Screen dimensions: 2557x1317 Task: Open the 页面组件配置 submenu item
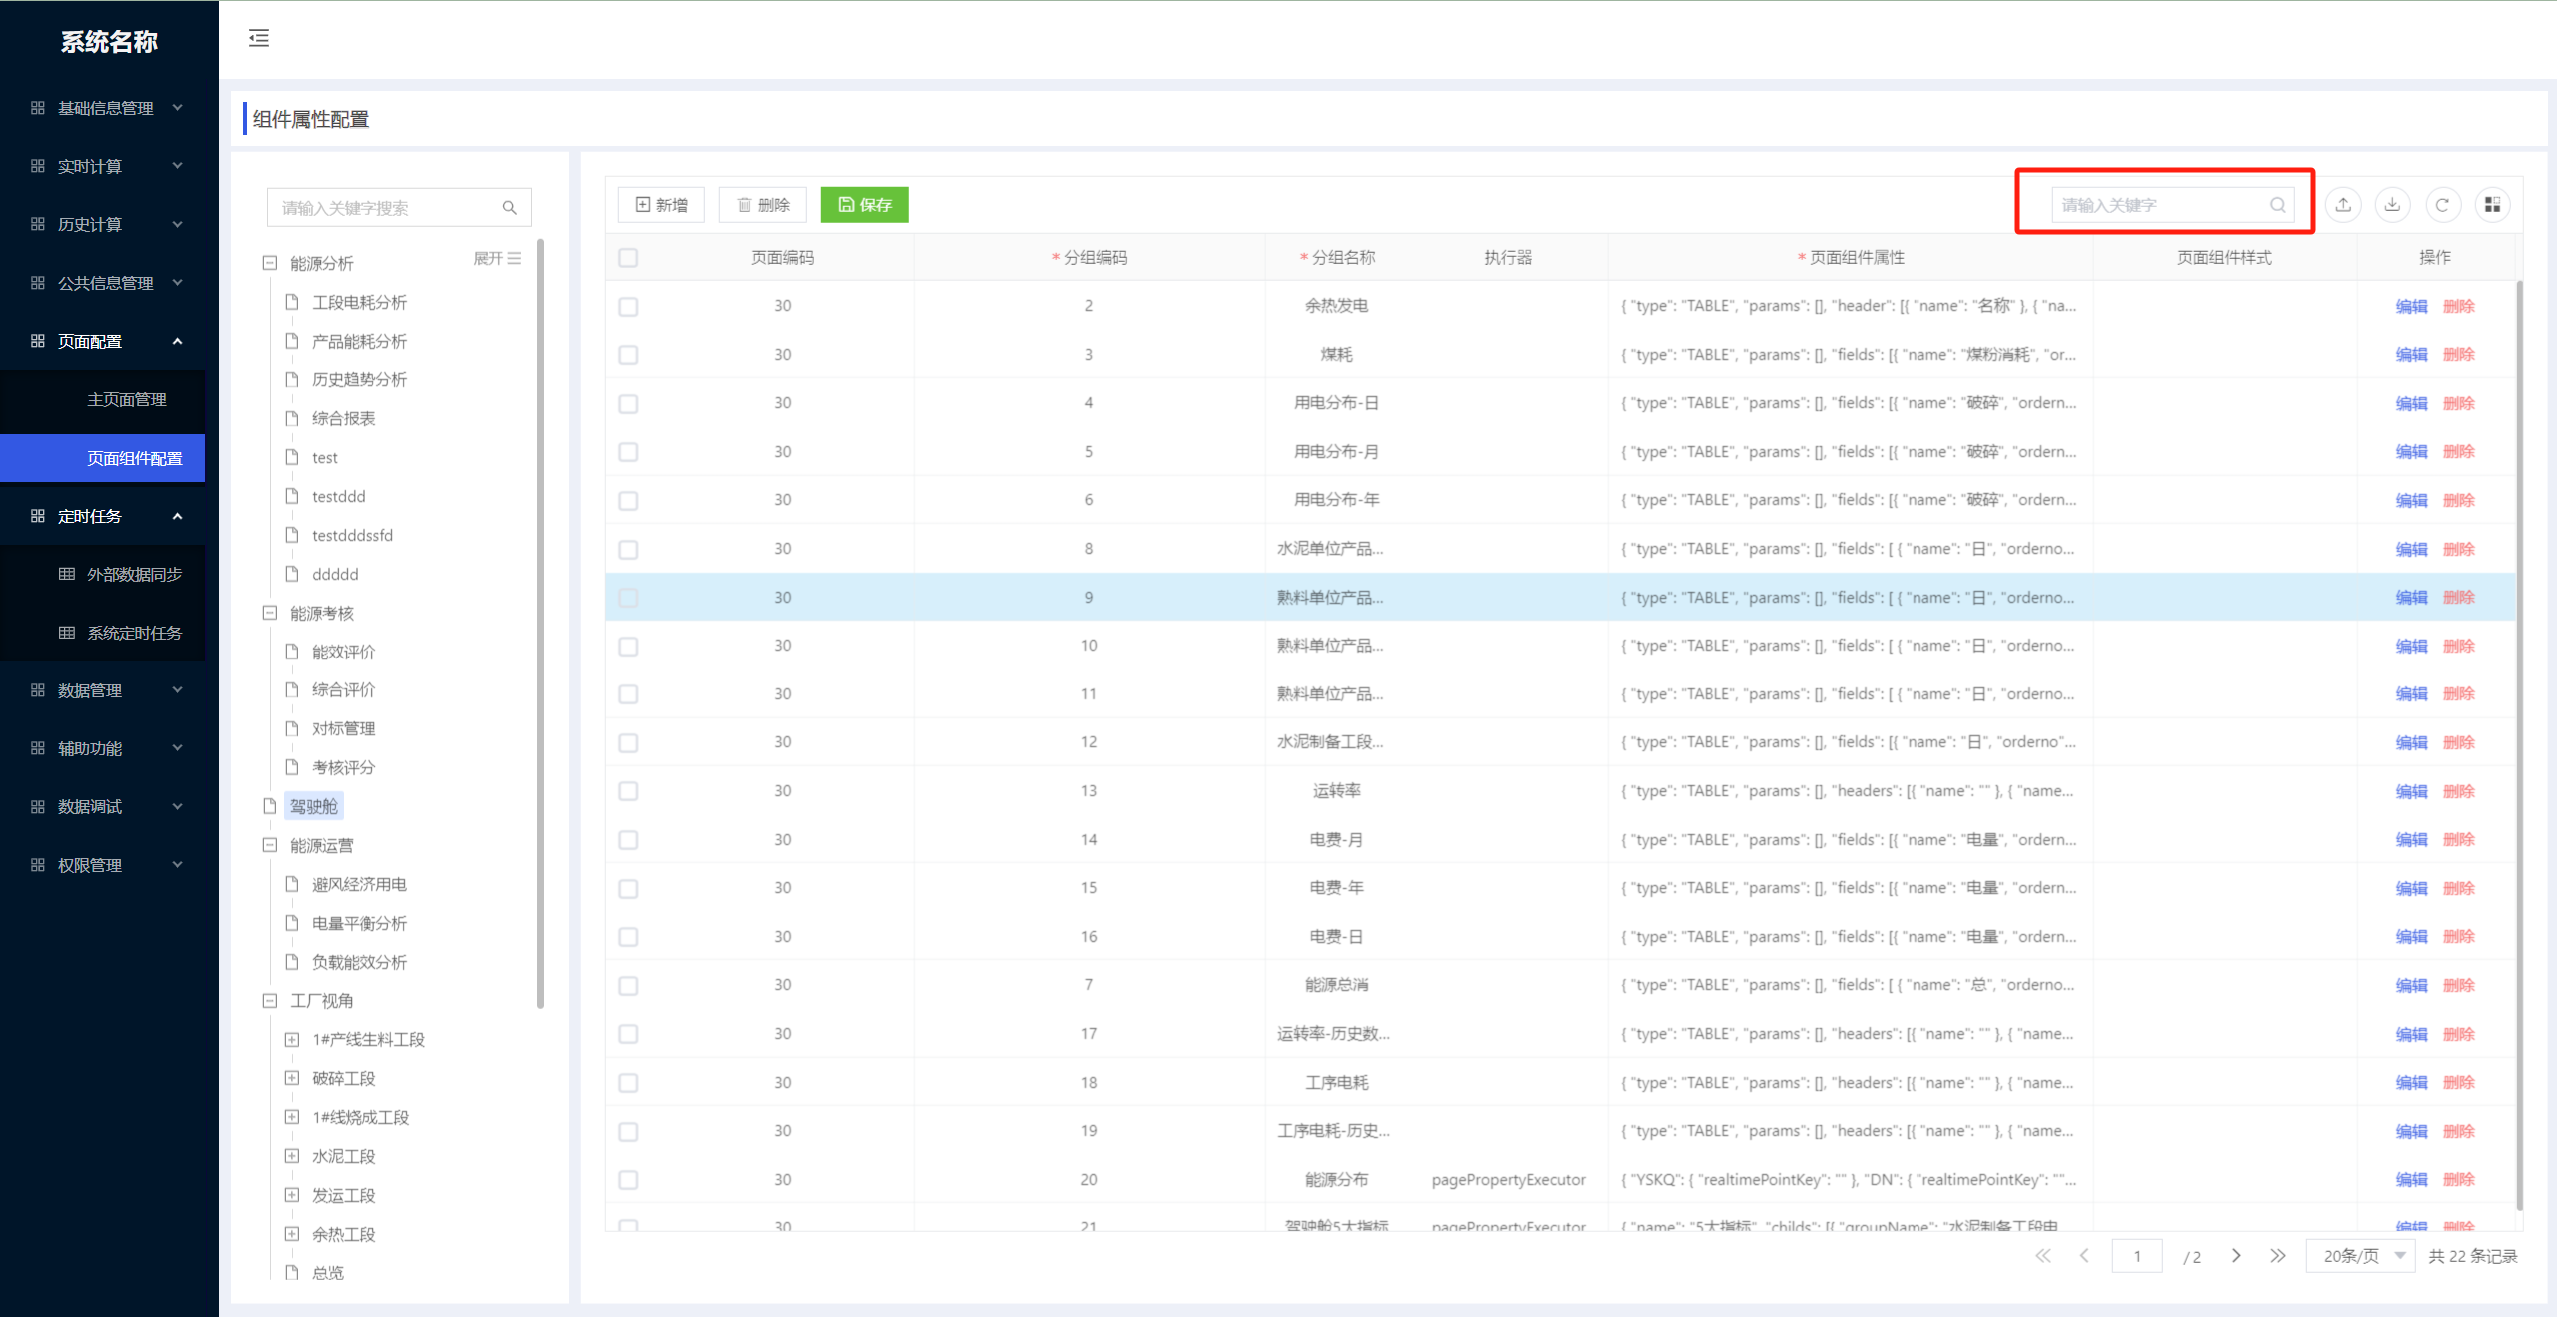tap(103, 458)
